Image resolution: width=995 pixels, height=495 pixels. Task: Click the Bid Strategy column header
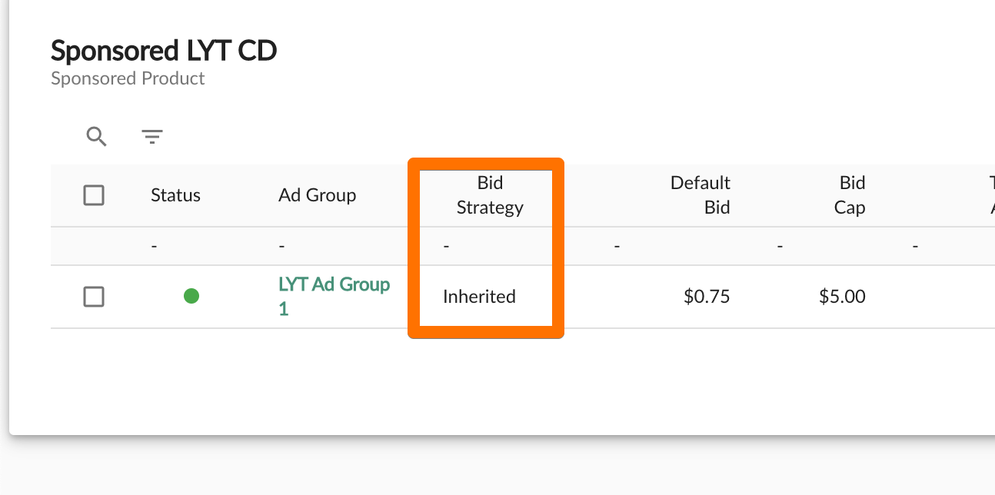[490, 195]
